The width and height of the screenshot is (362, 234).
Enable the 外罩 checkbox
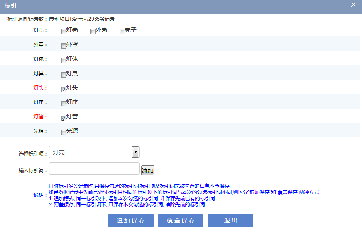tap(64, 46)
